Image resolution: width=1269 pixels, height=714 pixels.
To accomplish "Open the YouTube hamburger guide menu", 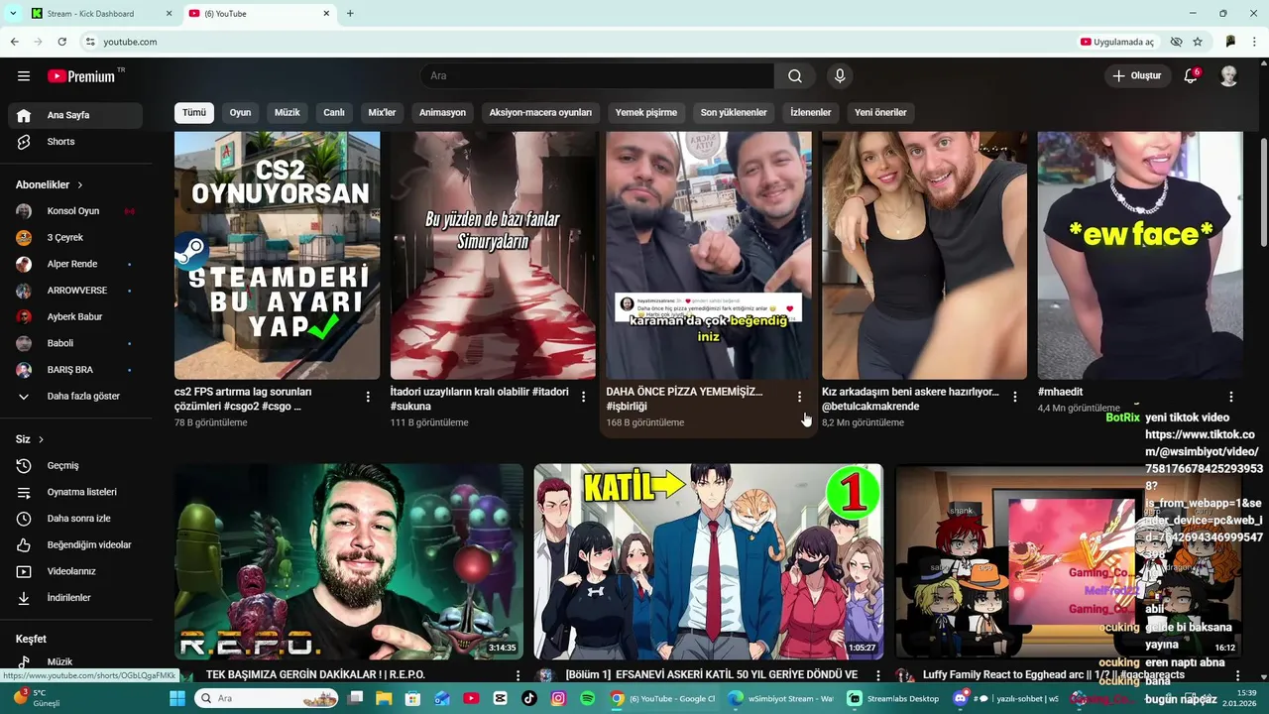I will pyautogui.click(x=24, y=76).
